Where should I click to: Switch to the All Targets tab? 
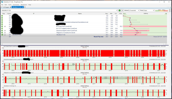(6, 7)
